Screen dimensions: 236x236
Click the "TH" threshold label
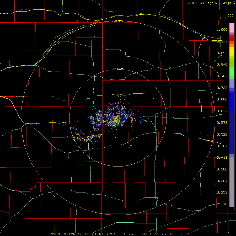(x=225, y=204)
